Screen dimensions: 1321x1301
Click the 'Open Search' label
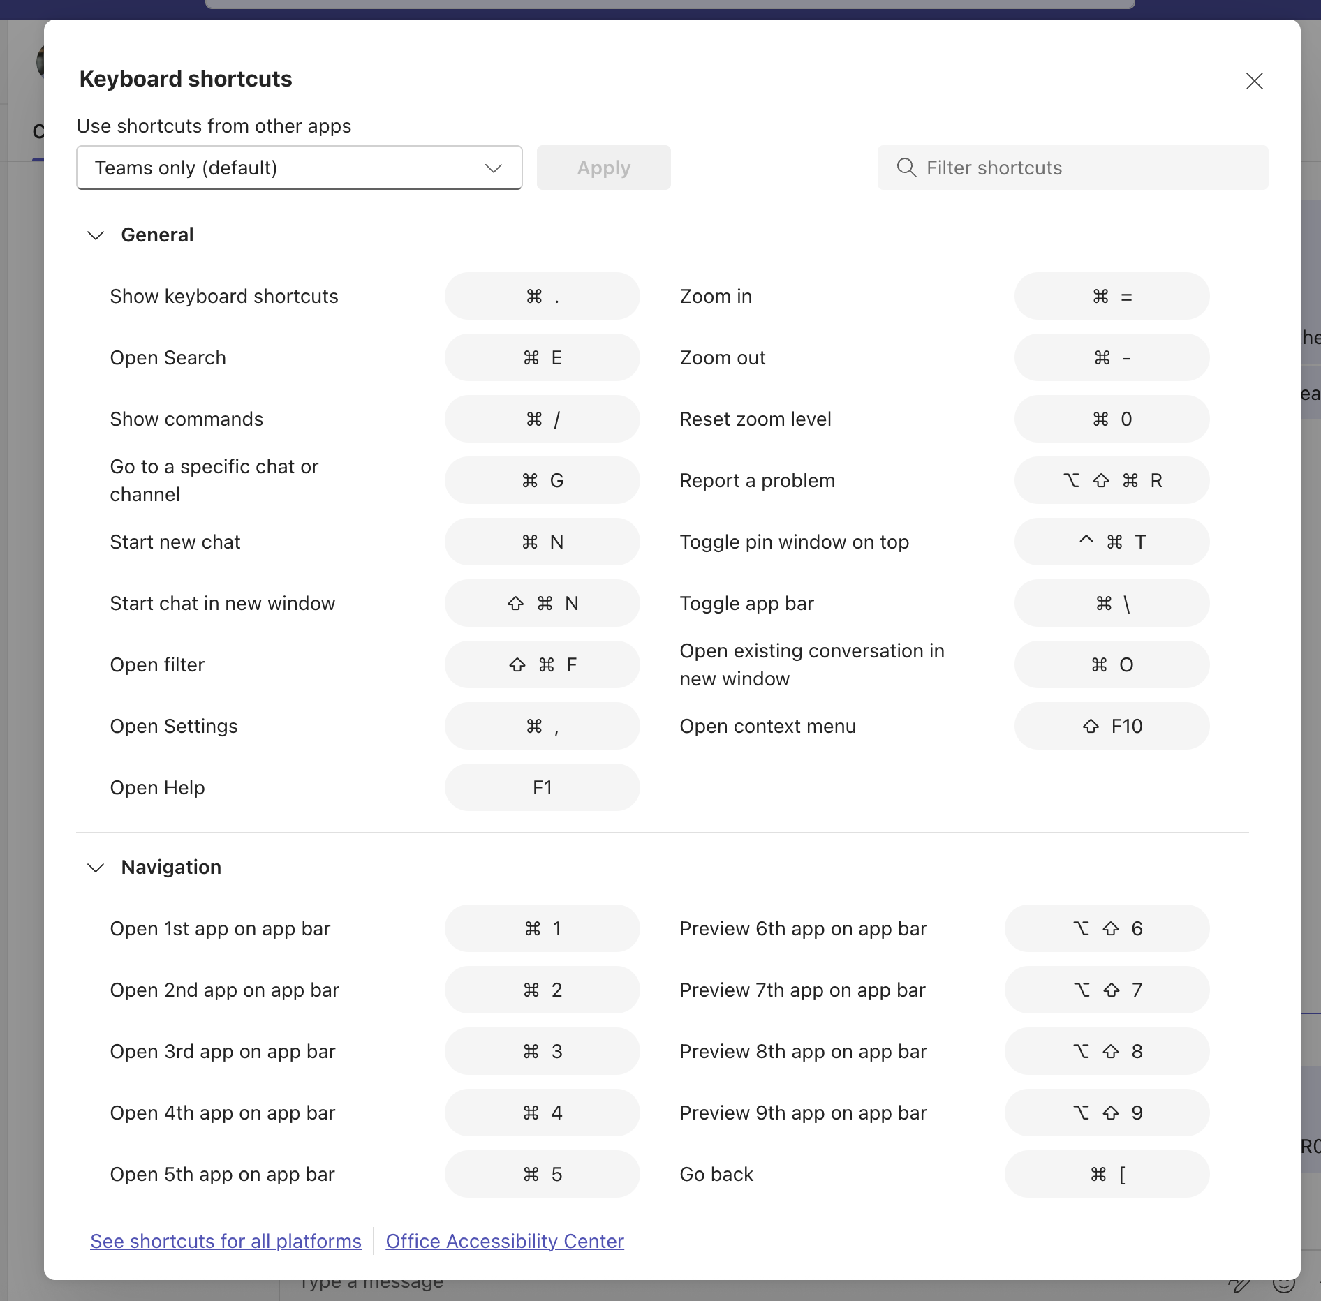click(x=168, y=357)
